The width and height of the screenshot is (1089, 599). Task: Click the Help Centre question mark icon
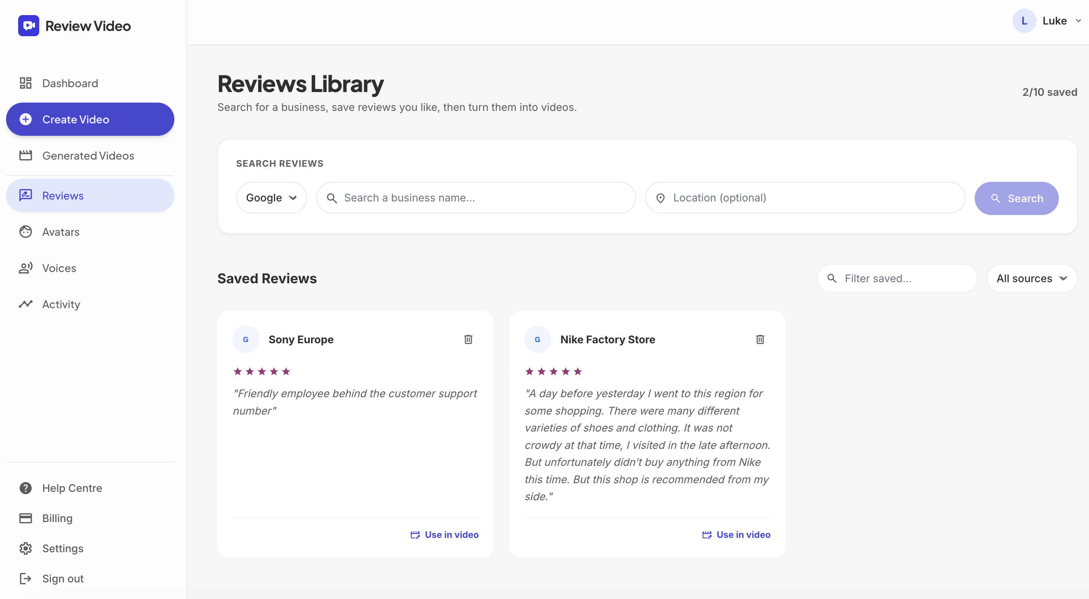click(x=25, y=488)
